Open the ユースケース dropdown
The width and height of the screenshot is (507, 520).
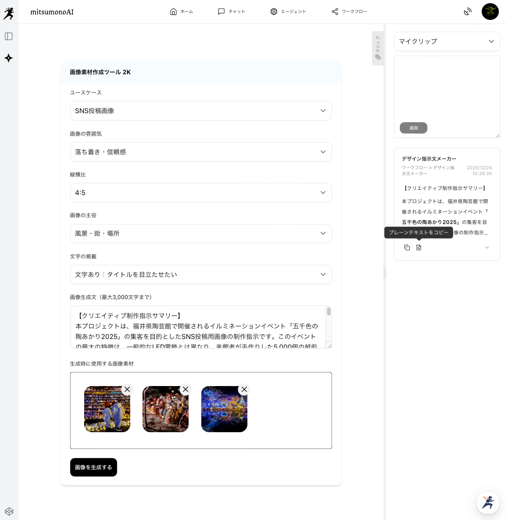pyautogui.click(x=201, y=111)
